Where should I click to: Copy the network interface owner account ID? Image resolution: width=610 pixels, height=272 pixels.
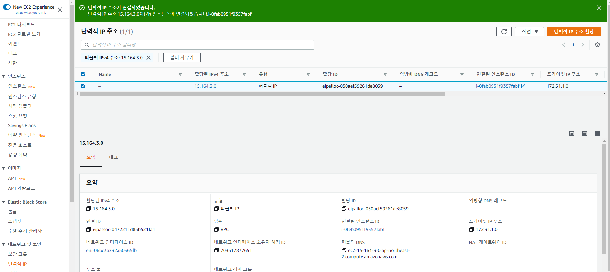216,250
